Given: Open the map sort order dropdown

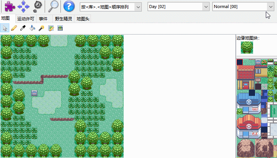Looking at the screenshot, I should [111, 7].
